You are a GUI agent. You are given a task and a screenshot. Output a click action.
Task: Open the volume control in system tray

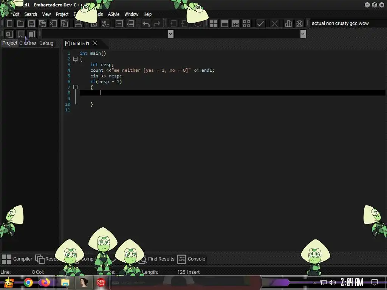333,282
